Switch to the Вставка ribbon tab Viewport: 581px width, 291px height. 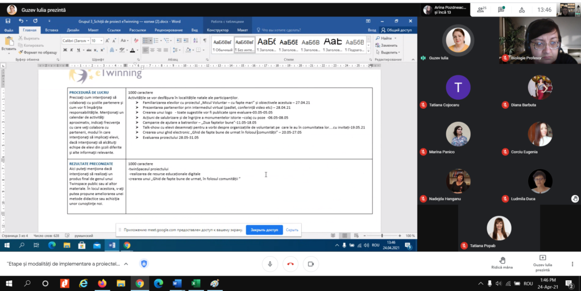[51, 30]
